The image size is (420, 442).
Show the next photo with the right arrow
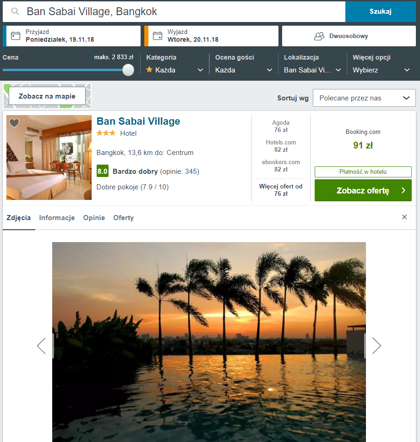tap(376, 346)
